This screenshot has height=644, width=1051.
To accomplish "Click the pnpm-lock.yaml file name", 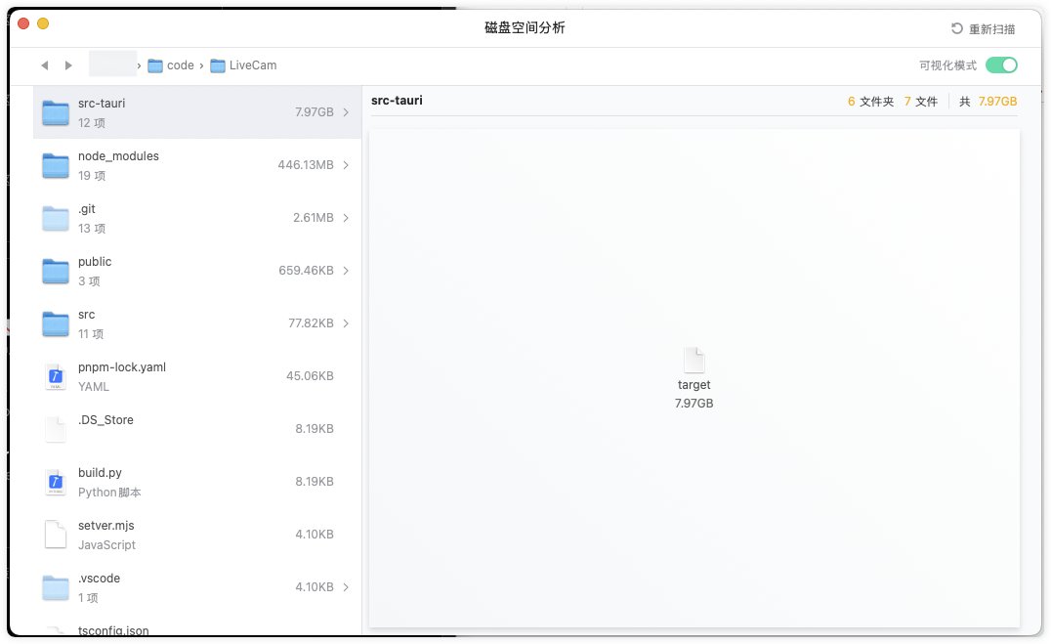I will 122,366.
